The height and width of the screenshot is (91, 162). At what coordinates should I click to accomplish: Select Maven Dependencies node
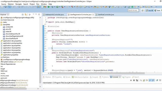[8, 64]
